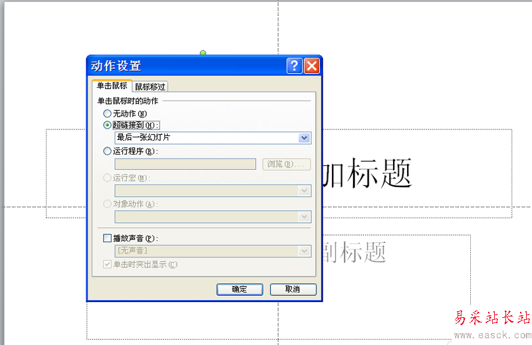
Task: Close the 动作设置 dialog
Action: click(x=312, y=66)
